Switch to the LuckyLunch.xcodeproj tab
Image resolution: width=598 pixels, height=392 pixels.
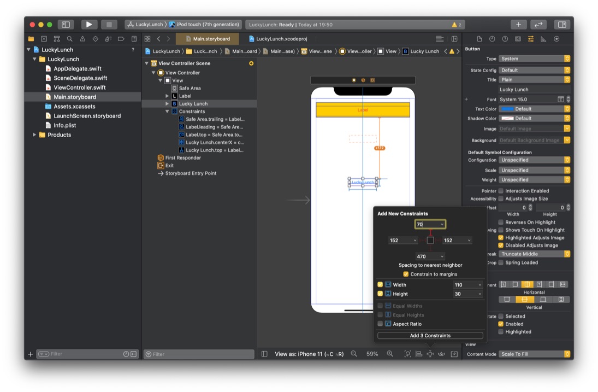tap(277, 39)
